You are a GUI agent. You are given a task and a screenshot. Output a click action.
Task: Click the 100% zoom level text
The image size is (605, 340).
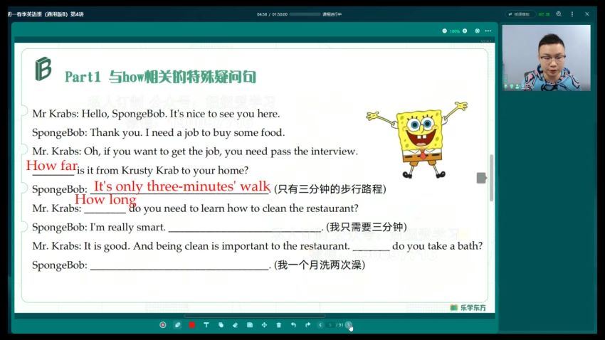click(455, 31)
